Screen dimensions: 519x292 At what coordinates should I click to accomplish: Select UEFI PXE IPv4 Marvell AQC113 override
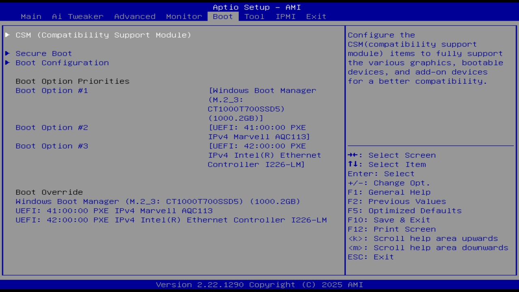pos(114,210)
